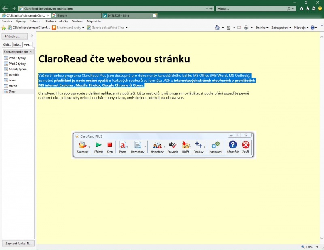Expand the Homofony dropdown arrow
This screenshot has width=324, height=250.
pos(164,147)
